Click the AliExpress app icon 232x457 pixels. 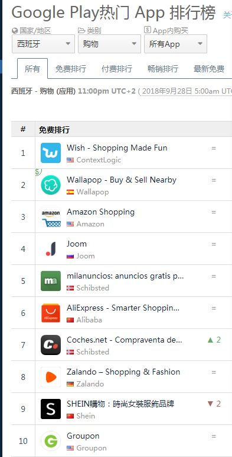point(51,313)
